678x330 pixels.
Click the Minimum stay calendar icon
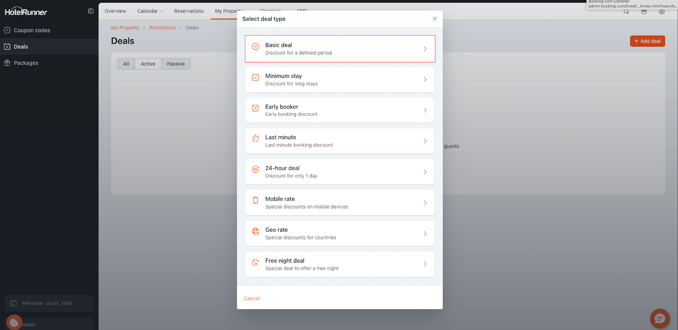pyautogui.click(x=256, y=78)
